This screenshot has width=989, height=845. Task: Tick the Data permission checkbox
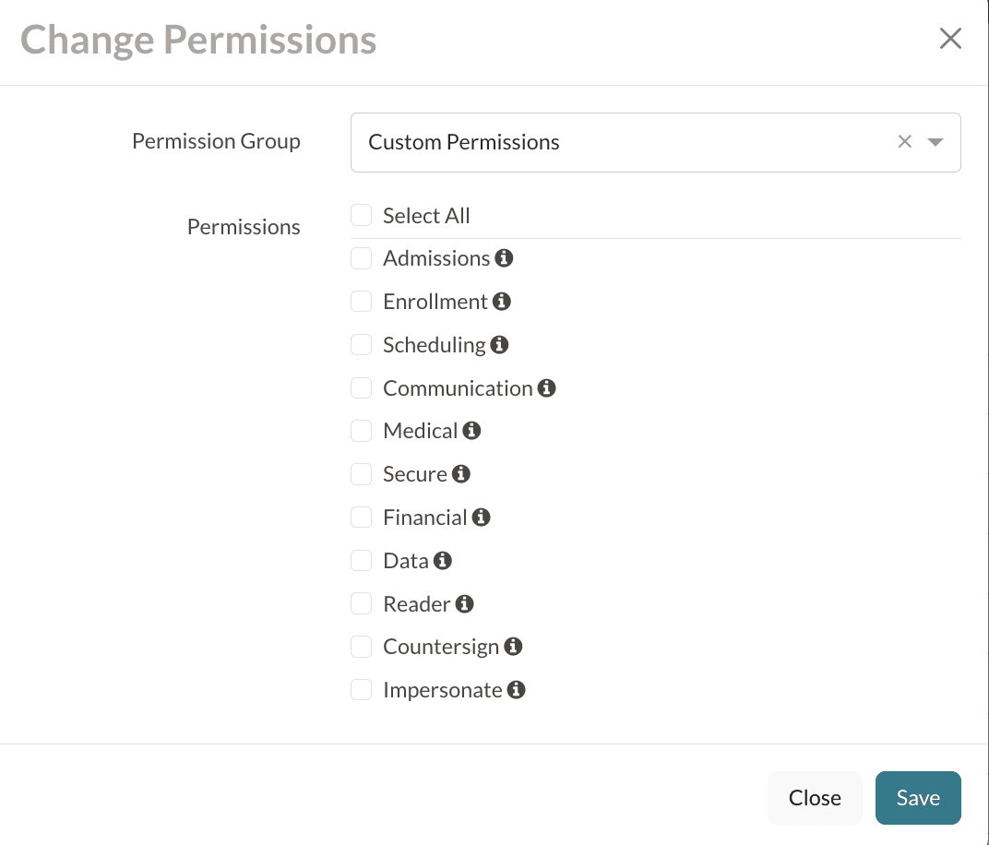(361, 561)
